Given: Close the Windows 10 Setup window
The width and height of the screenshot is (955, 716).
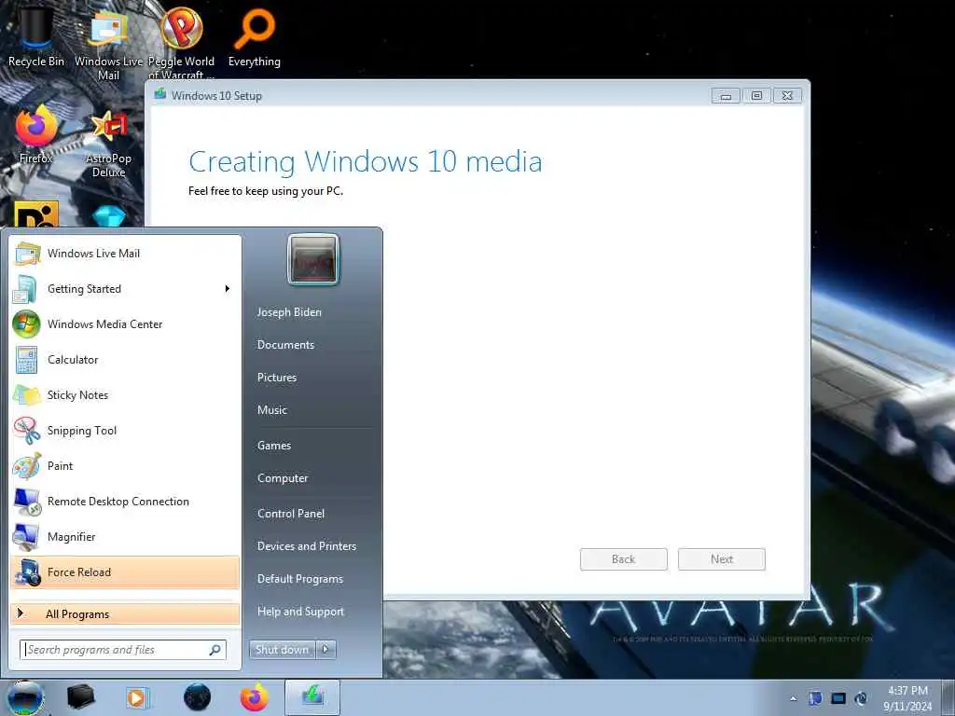Looking at the screenshot, I should (x=787, y=96).
